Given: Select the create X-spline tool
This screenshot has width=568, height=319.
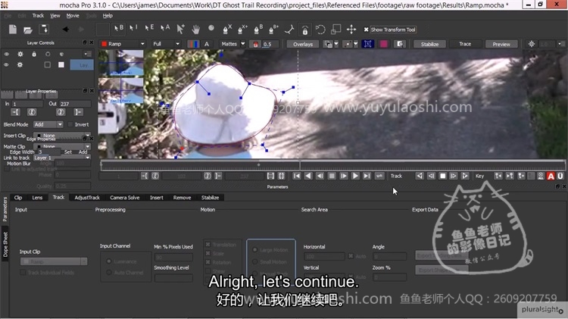Looking at the screenshot, I should coord(227,29).
